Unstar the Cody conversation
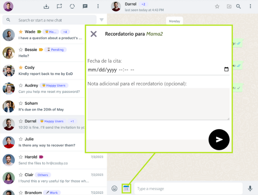This screenshot has height=195, width=258. (x=21, y=68)
